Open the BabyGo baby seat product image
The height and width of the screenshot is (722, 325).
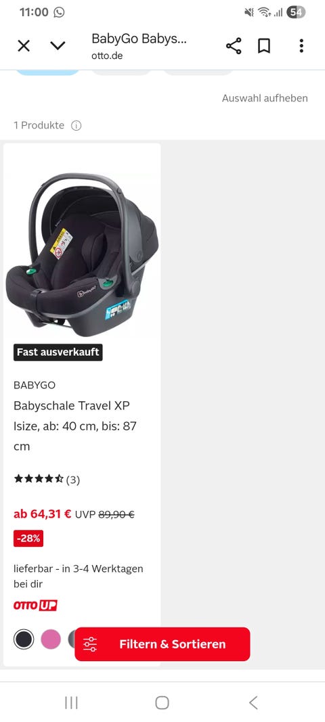tap(82, 254)
